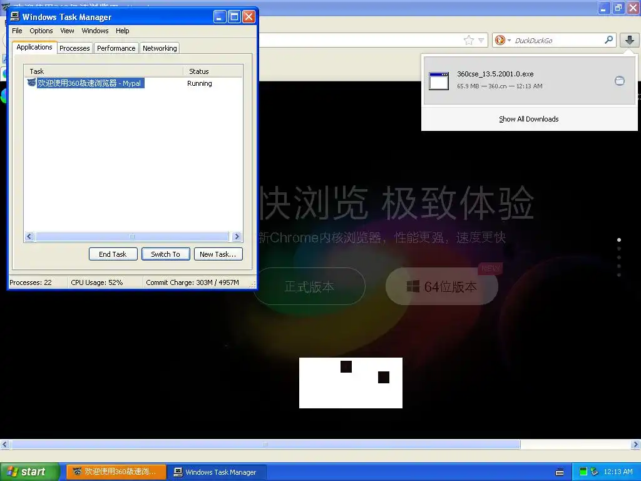
Task: Click the right arrow of the task list scrollbar
Action: 237,236
